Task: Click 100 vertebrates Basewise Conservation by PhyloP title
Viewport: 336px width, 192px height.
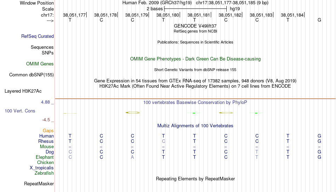Action: point(195,103)
